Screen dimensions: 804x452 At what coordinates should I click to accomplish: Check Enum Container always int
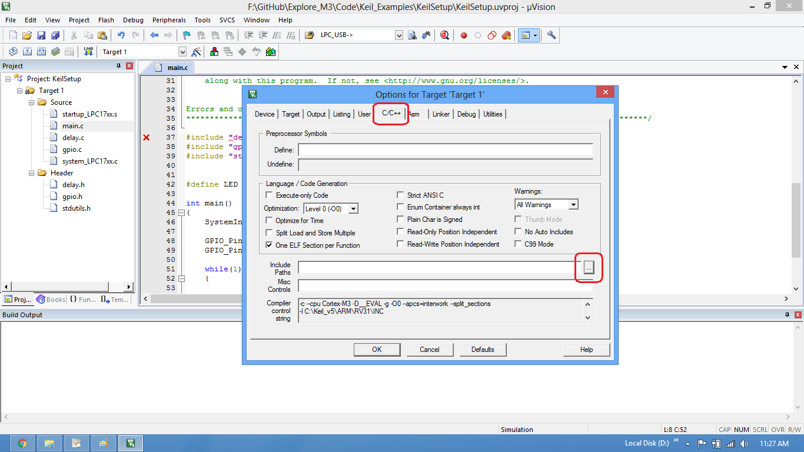(401, 207)
